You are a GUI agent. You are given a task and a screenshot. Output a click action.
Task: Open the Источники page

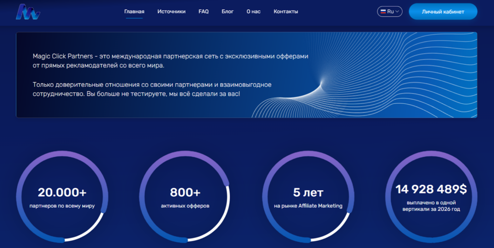pyautogui.click(x=171, y=12)
